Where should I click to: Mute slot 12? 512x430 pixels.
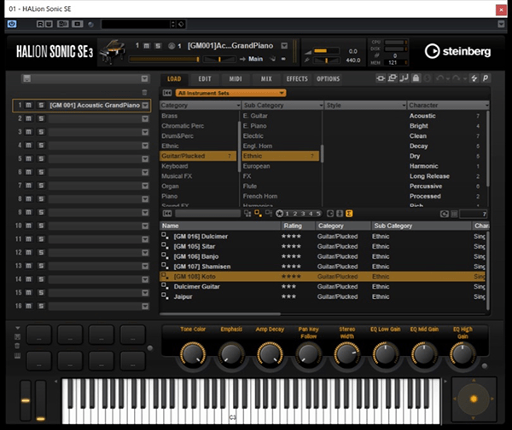pyautogui.click(x=29, y=252)
